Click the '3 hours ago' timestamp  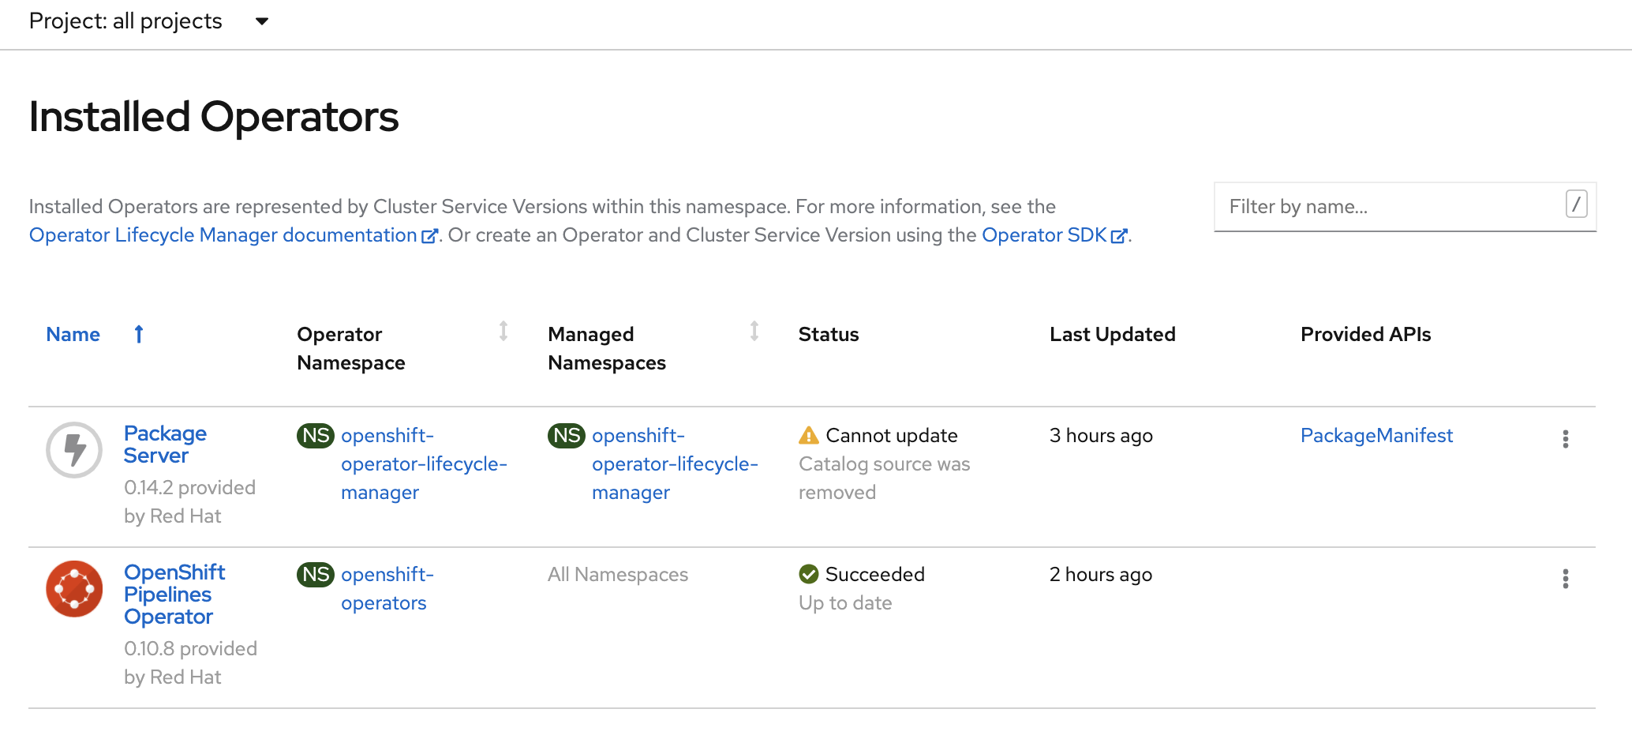coord(1101,435)
